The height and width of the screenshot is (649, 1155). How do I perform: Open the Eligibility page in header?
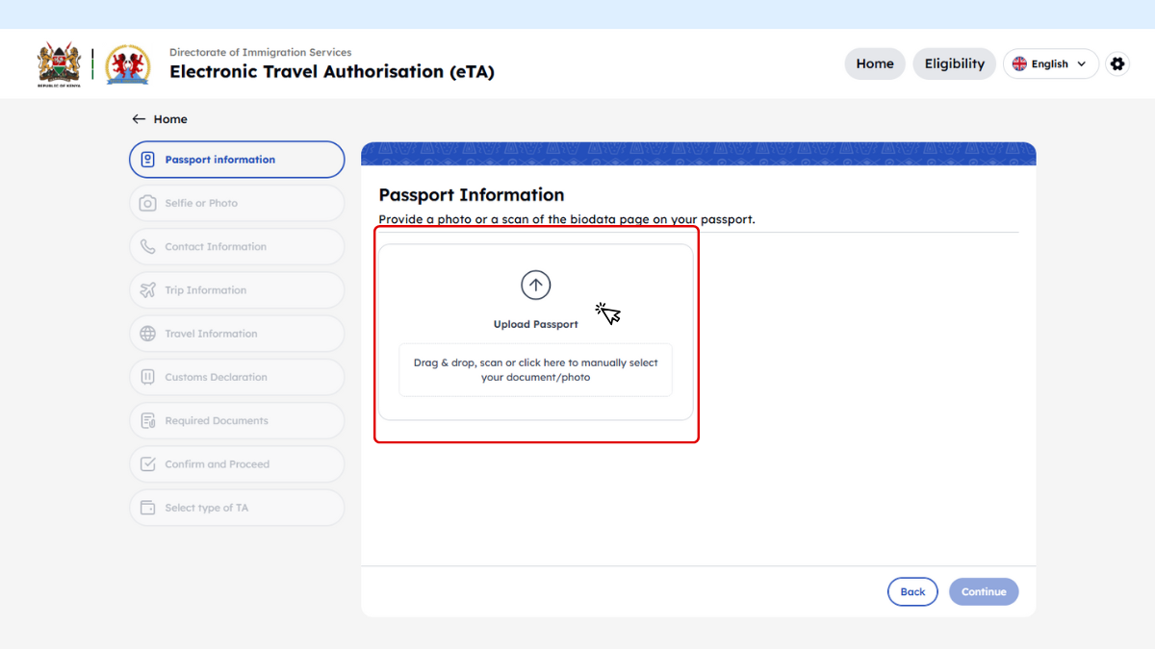pos(954,63)
